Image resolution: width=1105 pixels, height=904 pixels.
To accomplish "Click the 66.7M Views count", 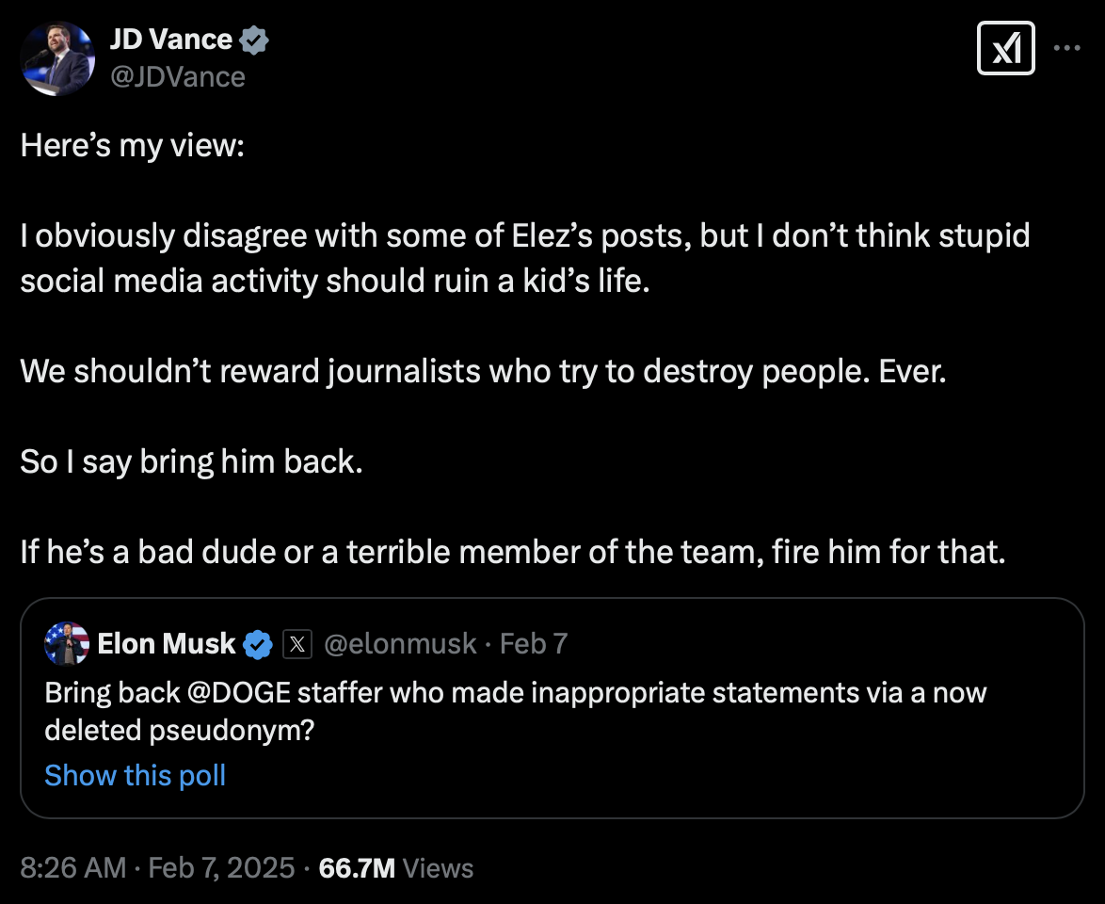I will (396, 867).
